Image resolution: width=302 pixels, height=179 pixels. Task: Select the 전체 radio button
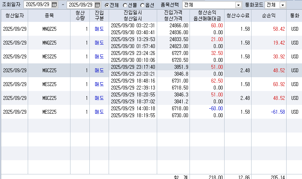point(106,5)
